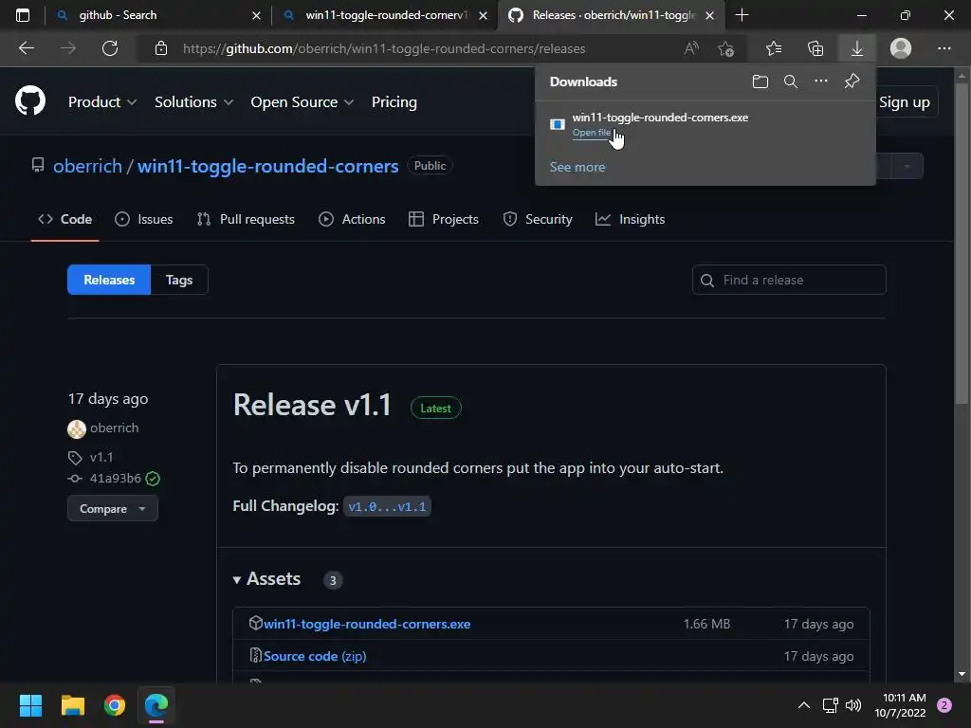This screenshot has width=971, height=728.
Task: Download Source code (zip)
Action: (x=315, y=656)
